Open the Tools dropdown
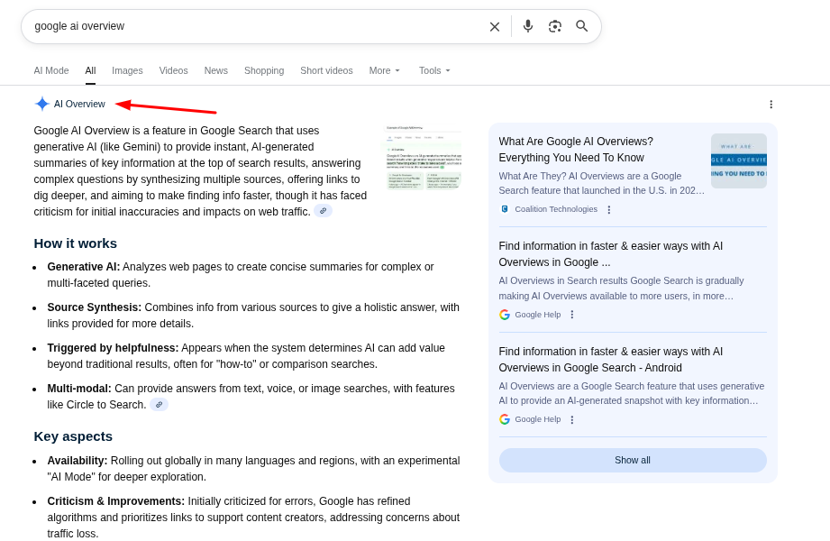The height and width of the screenshot is (541, 830). 434,70
